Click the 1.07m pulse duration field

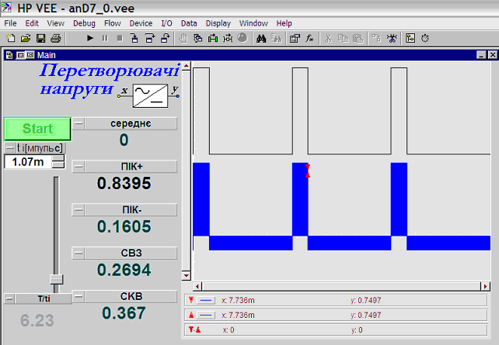(x=28, y=162)
